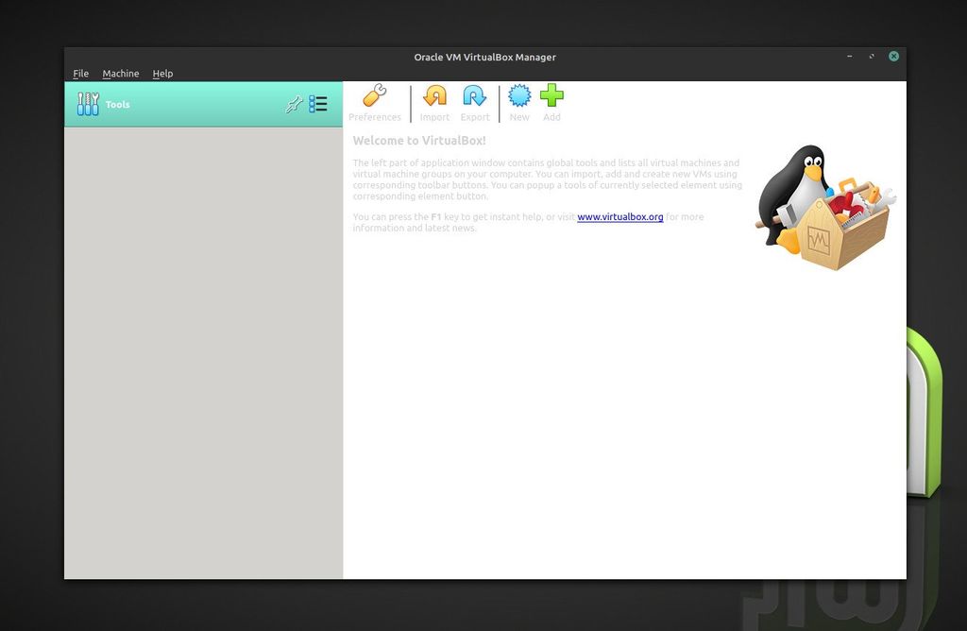
Task: Open the Machine menu
Action: [x=120, y=73]
